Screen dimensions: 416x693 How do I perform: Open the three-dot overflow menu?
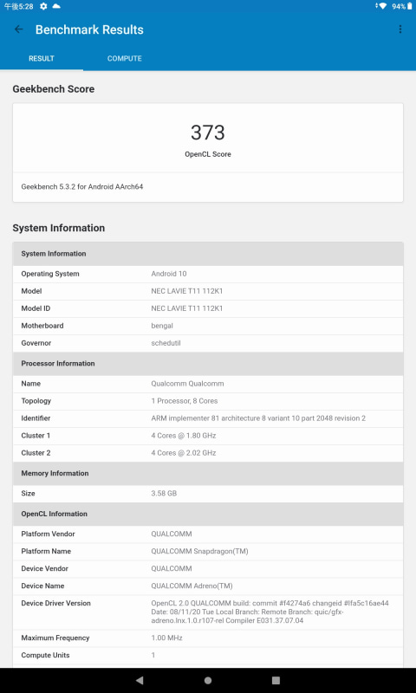click(x=400, y=29)
